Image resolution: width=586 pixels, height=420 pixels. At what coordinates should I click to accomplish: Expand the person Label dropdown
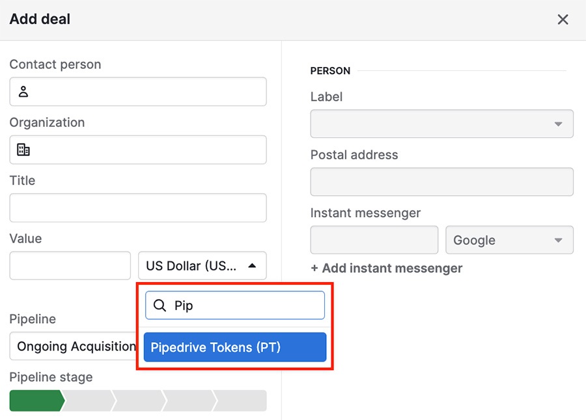441,124
